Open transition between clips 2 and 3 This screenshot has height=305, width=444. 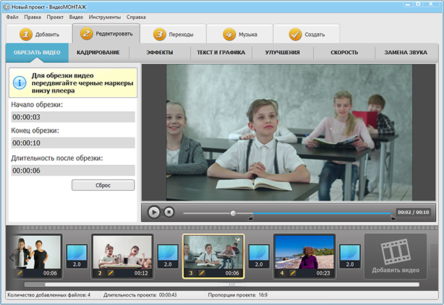point(168,256)
